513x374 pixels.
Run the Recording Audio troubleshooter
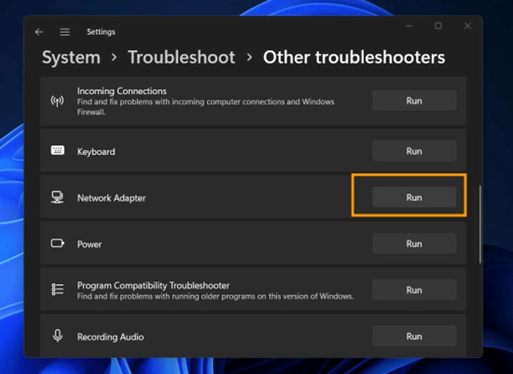[x=414, y=336]
